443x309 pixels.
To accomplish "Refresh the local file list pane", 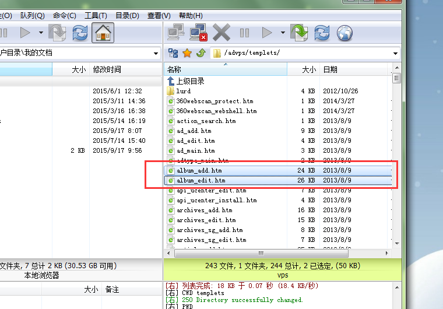I will (80, 33).
